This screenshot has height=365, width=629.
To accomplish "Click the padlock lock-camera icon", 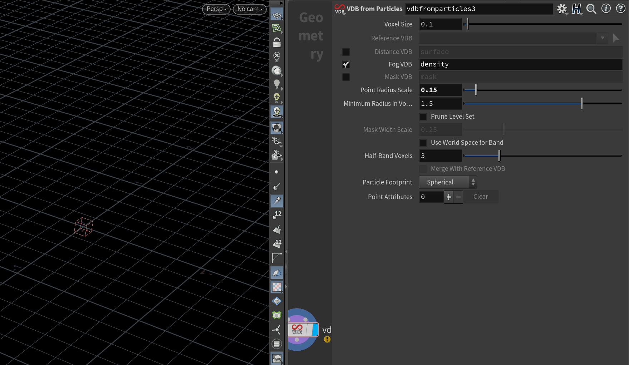I will coord(277,43).
